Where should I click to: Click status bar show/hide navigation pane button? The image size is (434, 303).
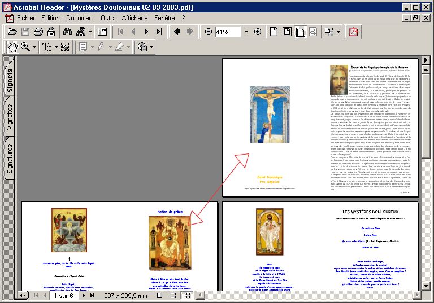pyautogui.click(x=23, y=296)
